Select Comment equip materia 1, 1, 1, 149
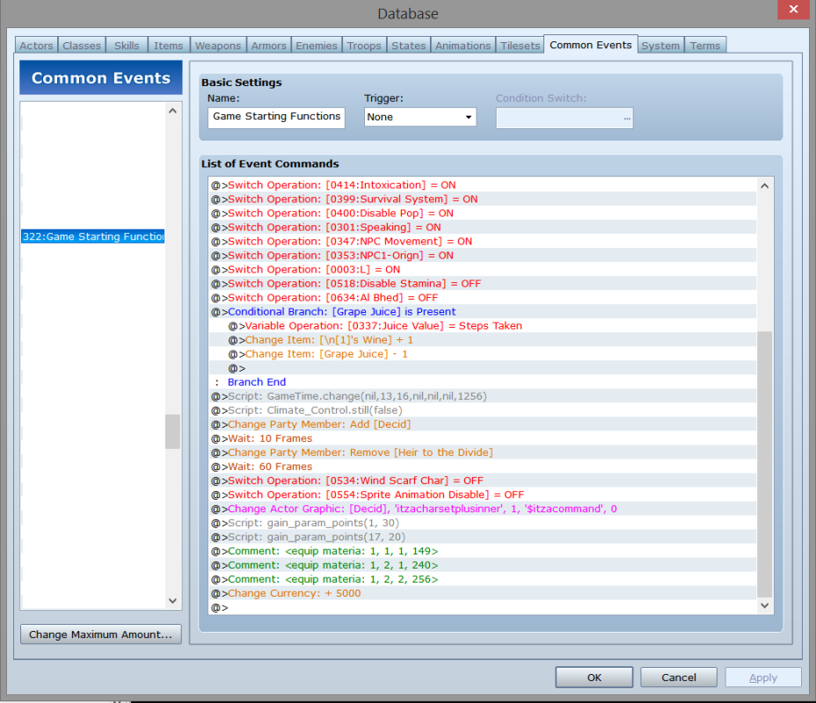The width and height of the screenshot is (816, 703). (x=483, y=551)
